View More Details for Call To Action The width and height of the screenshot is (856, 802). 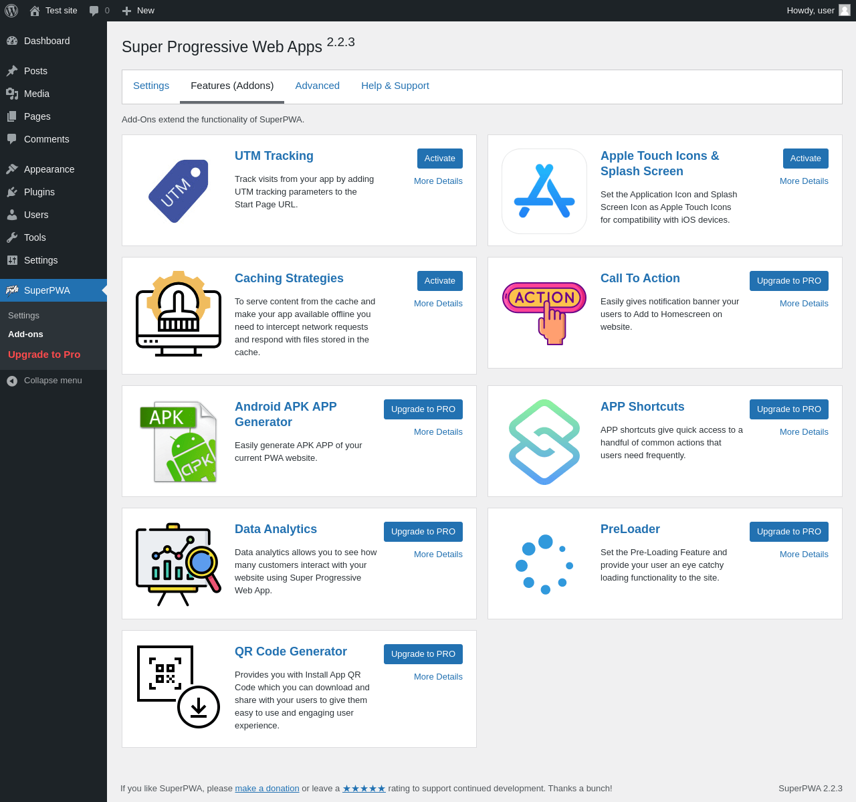(x=804, y=304)
